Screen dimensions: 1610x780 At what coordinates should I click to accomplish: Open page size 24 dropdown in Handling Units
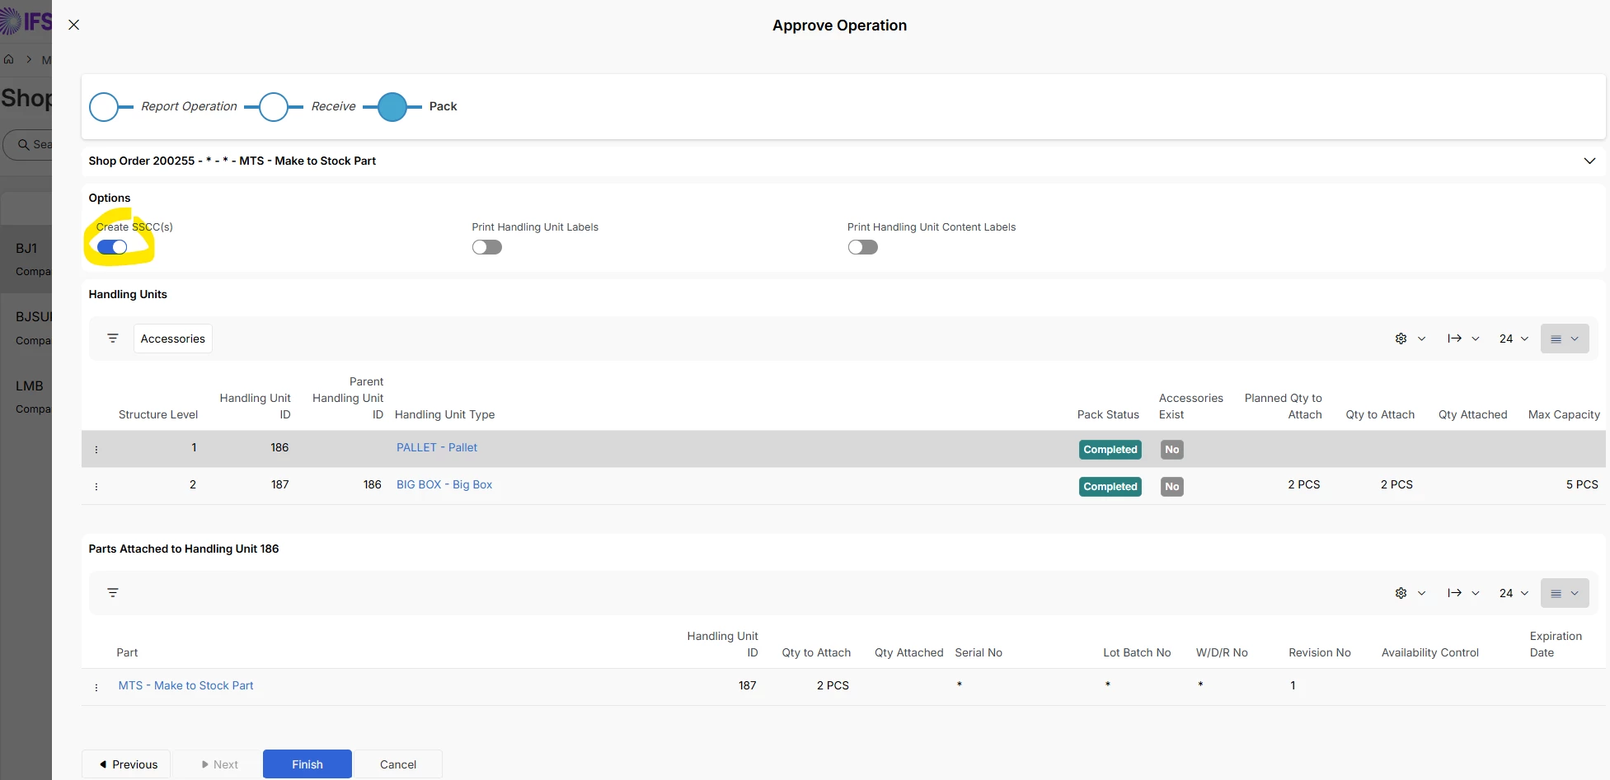coord(1514,339)
